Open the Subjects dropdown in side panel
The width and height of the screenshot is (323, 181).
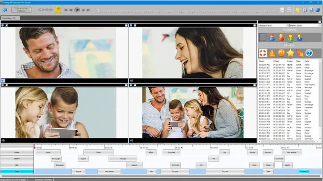point(273,26)
